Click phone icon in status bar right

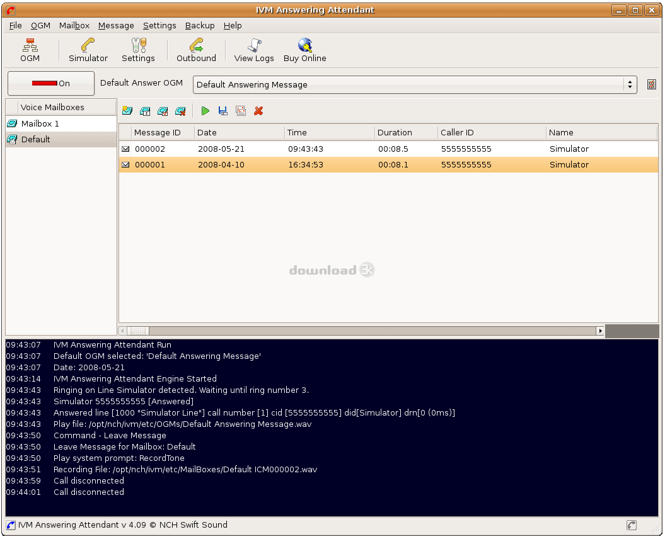632,525
